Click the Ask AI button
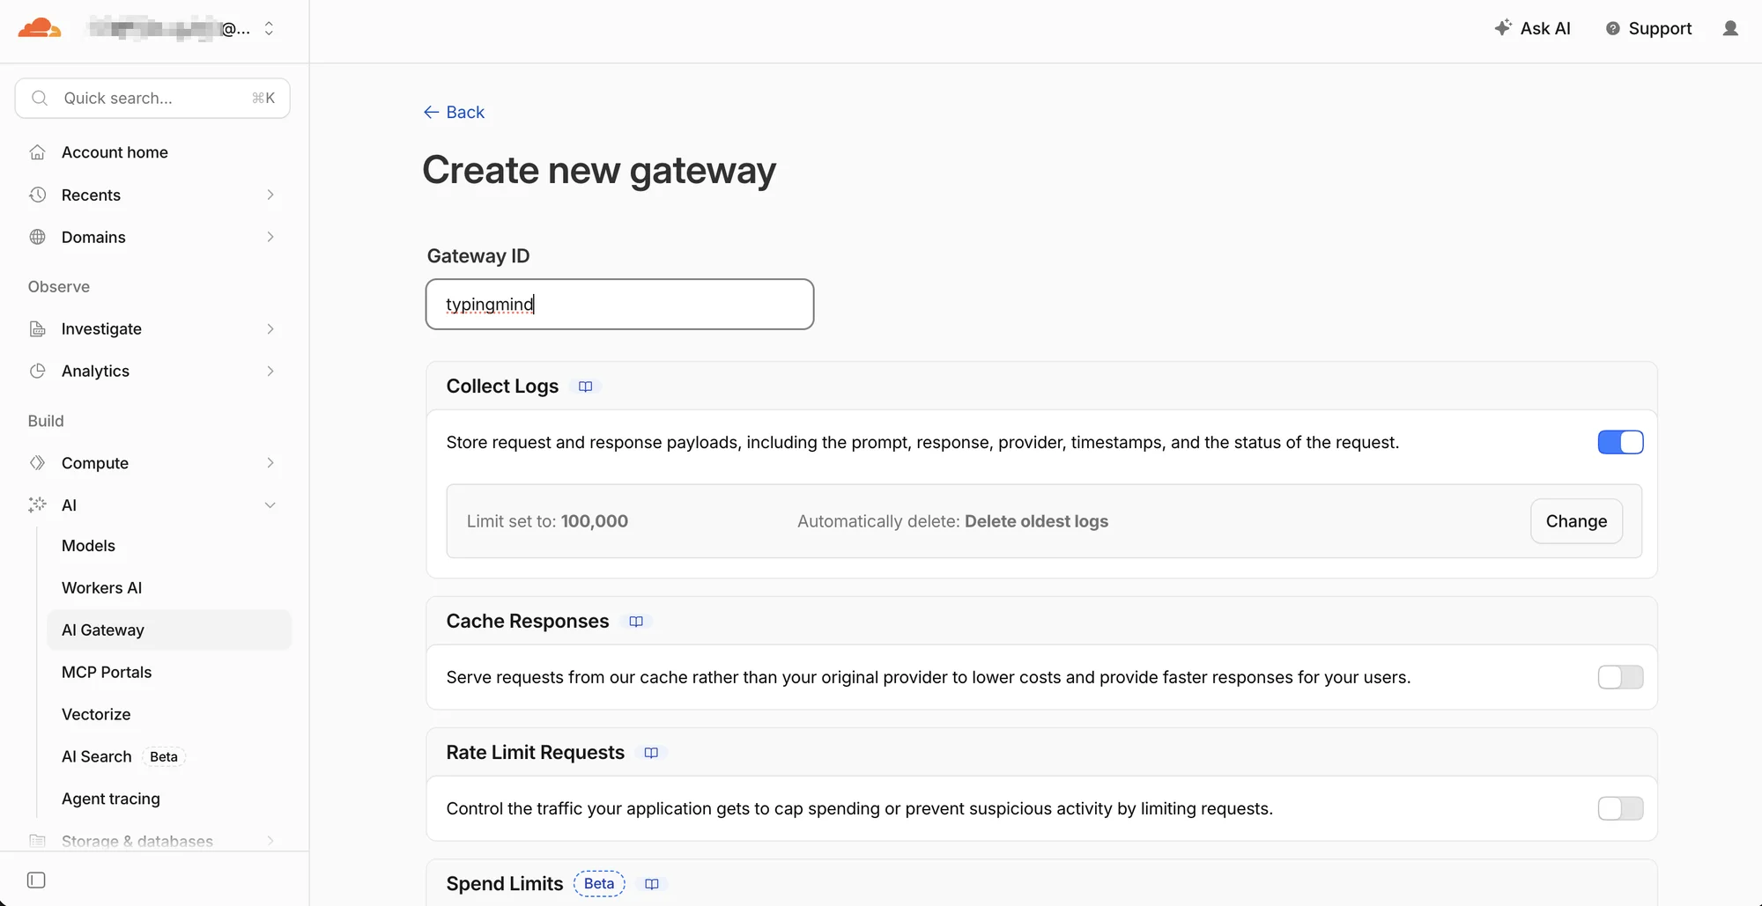Viewport: 1762px width, 906px height. pos(1533,28)
